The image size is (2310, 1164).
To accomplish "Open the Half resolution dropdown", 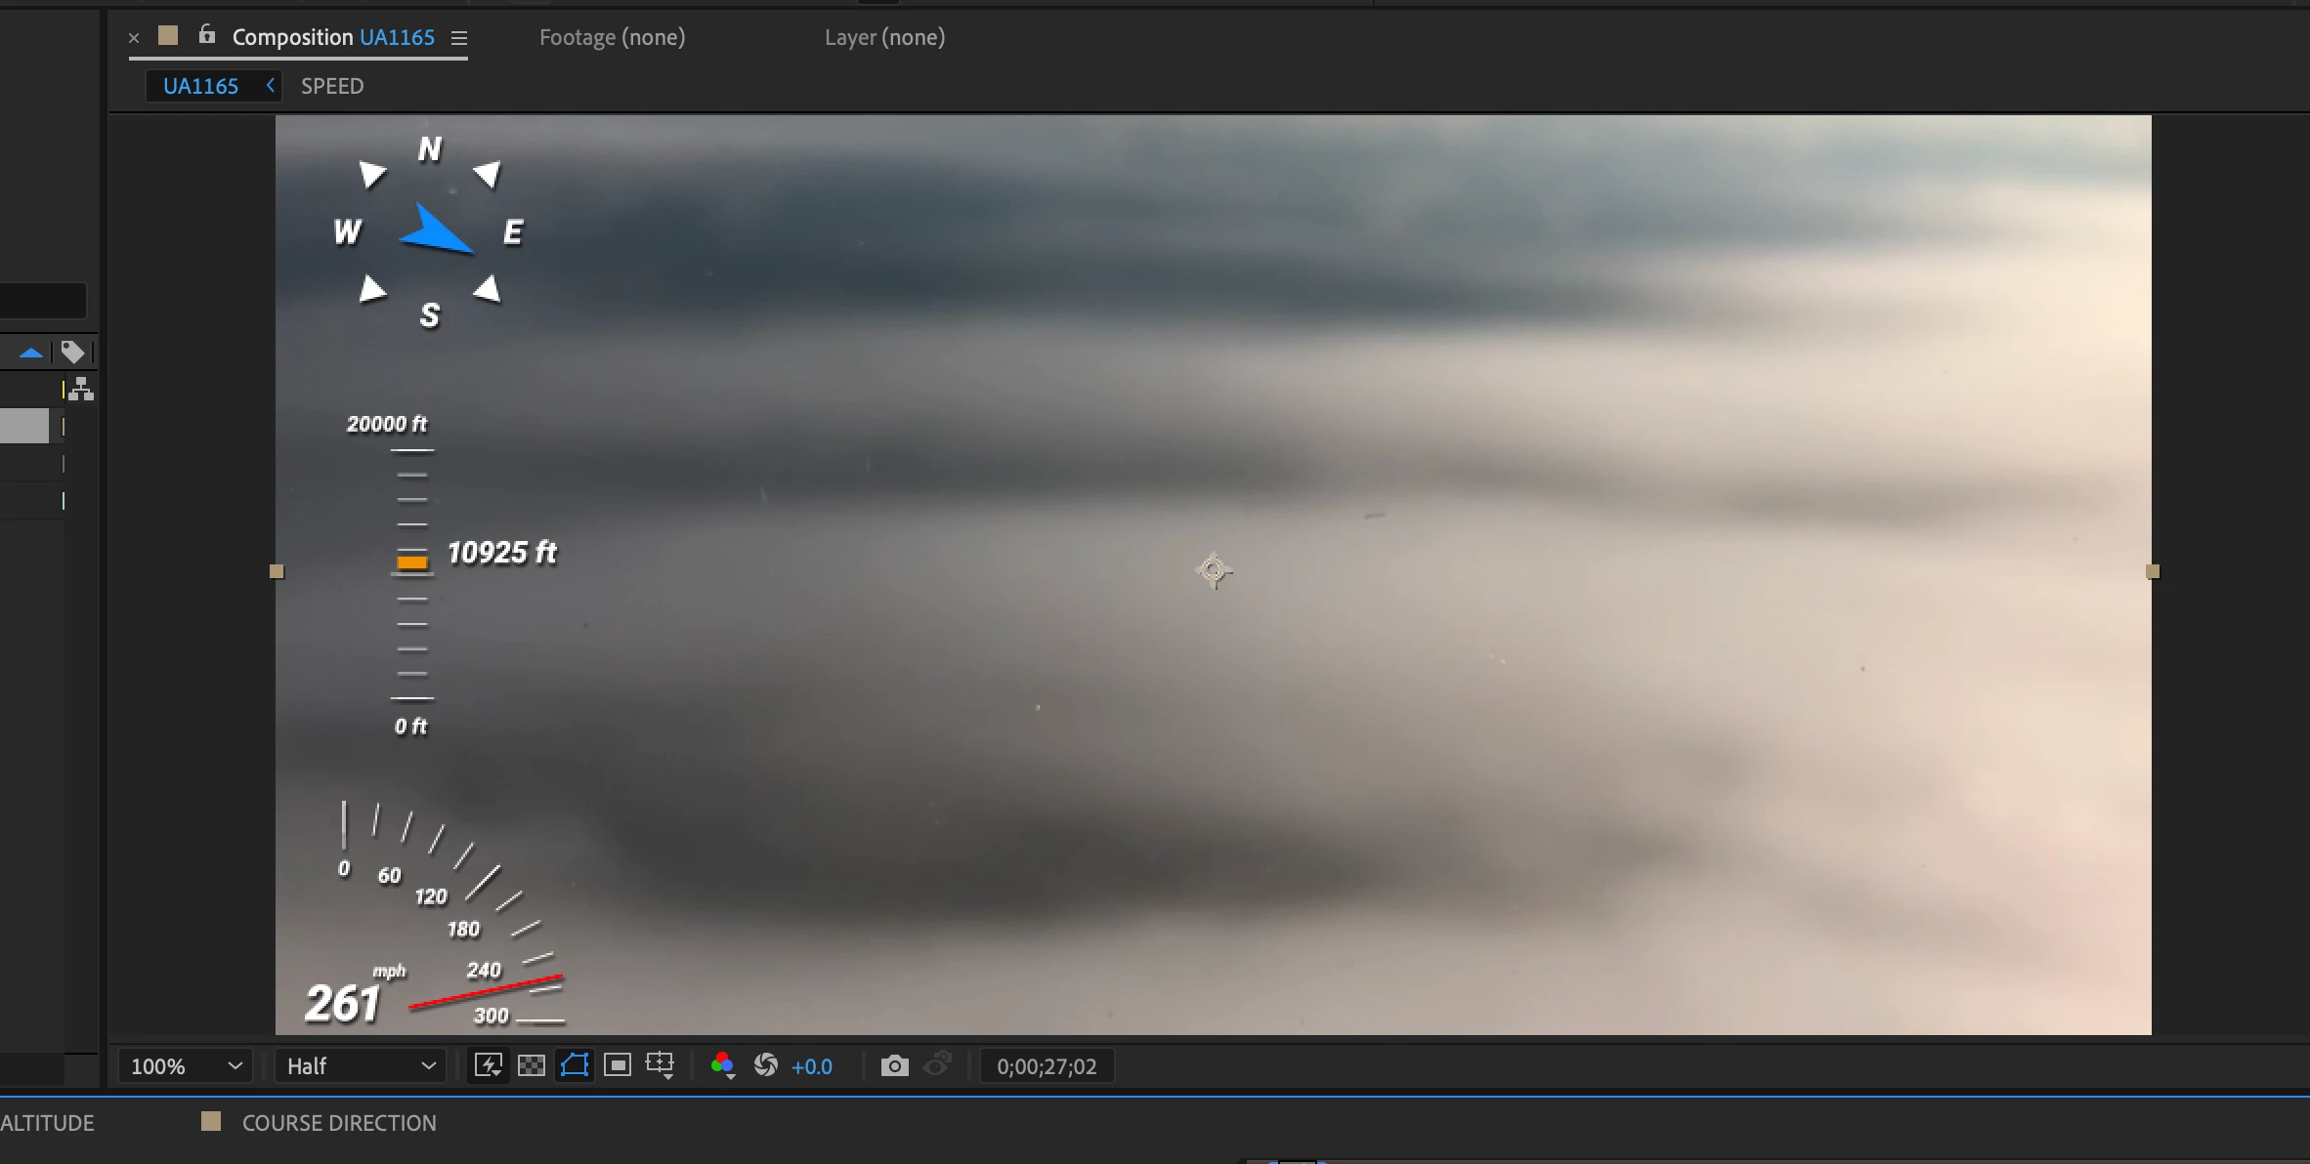I will (x=360, y=1066).
